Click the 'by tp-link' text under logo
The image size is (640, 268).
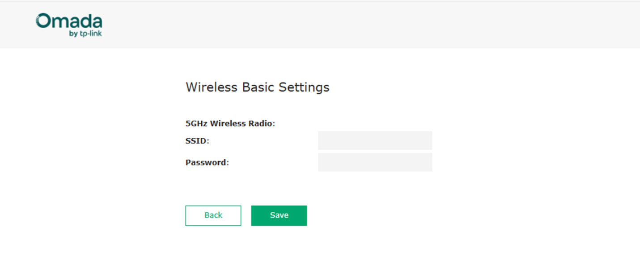pyautogui.click(x=85, y=34)
